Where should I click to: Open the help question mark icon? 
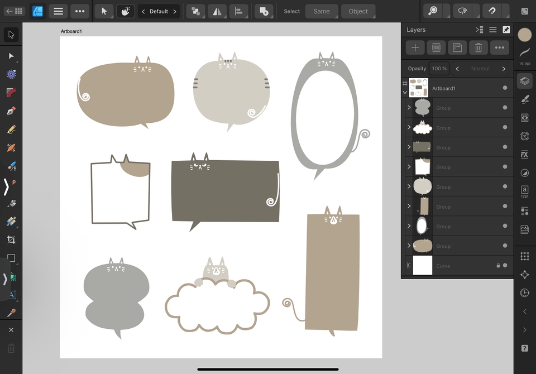(525, 348)
